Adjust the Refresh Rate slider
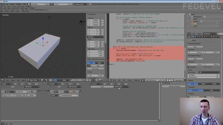The width and height of the screenshot is (223, 125). 203,77
